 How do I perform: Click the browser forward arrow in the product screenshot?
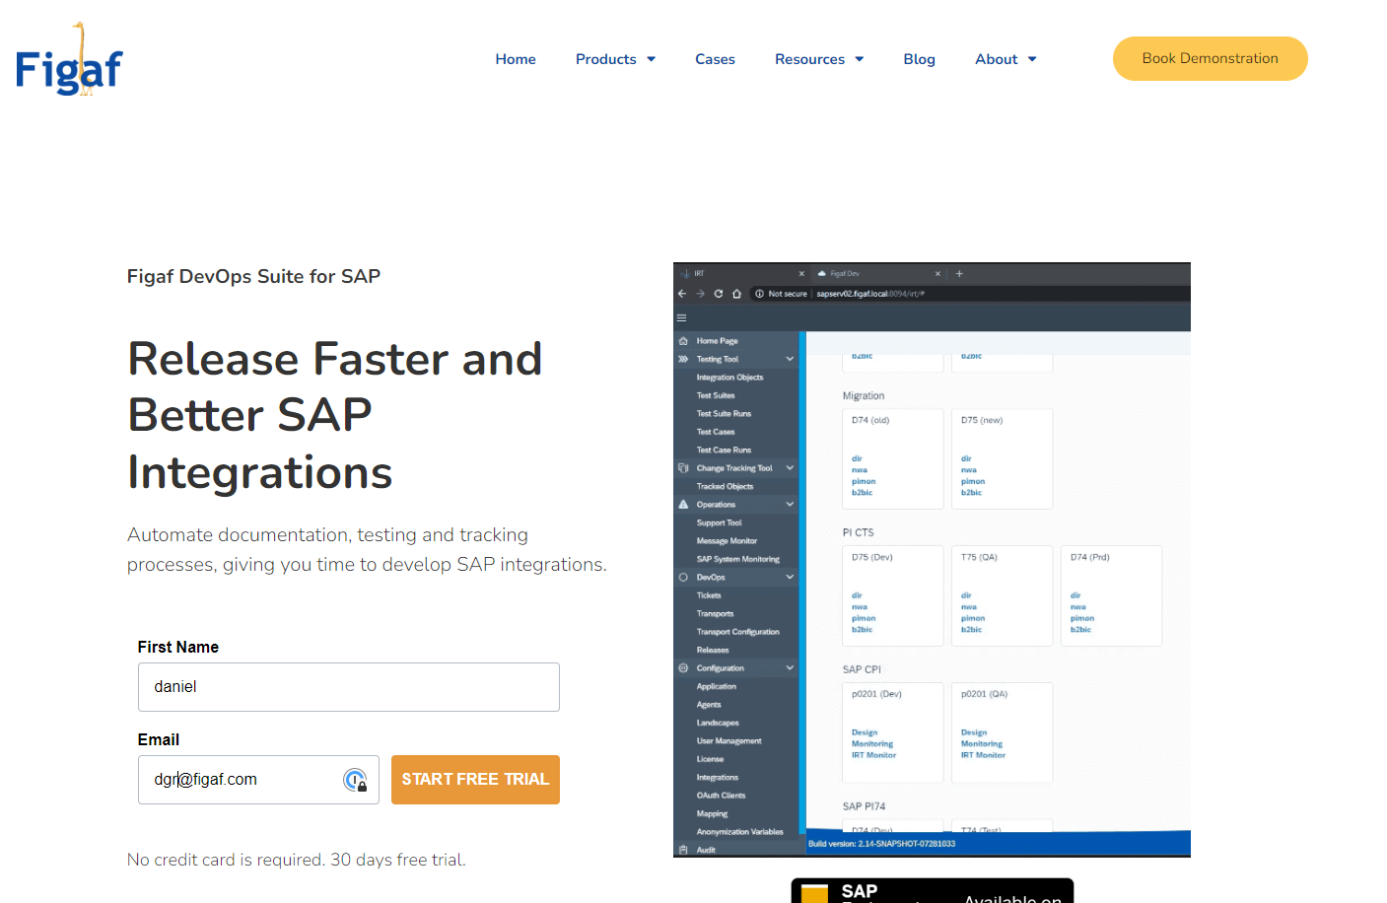tap(701, 294)
